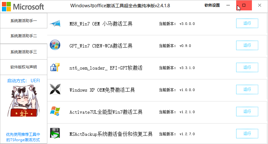Run the Activate7UL Win7 activation tool

coord(247,111)
